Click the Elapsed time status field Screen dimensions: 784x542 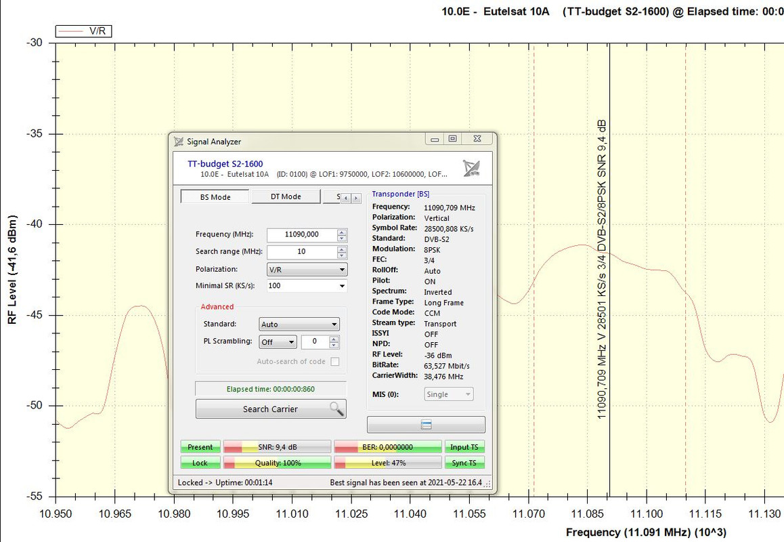click(271, 389)
